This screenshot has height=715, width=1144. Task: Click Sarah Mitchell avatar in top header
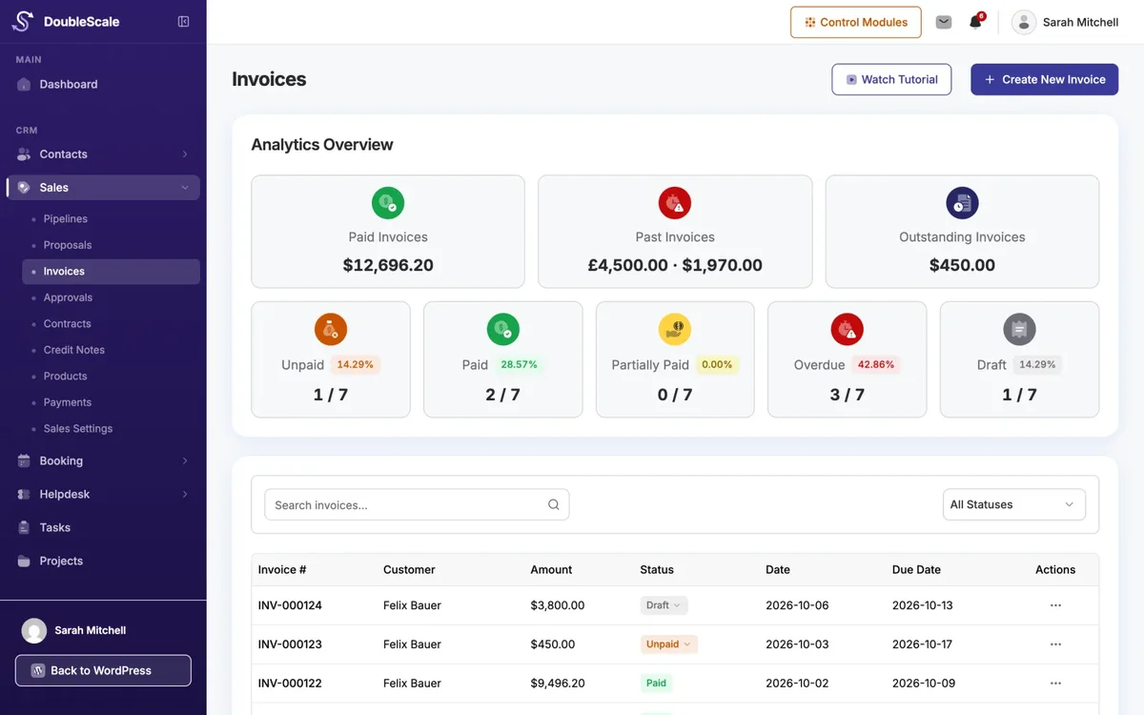[1024, 22]
